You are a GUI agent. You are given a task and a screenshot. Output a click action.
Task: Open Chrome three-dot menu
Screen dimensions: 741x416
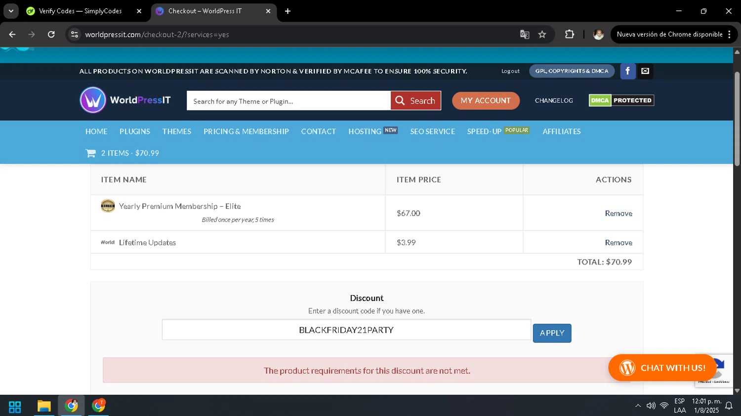[x=730, y=35]
